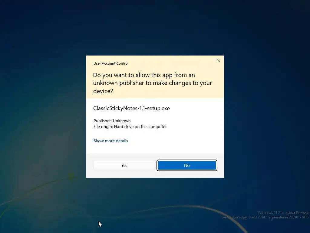The image size is (310, 233).
Task: Click the File origin: Hard drive text
Action: 130,127
